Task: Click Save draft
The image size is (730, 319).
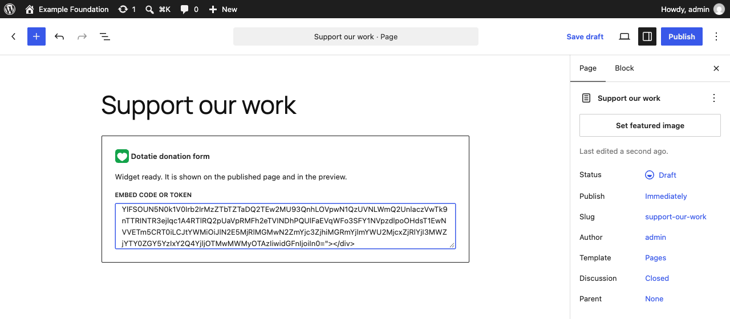Action: (x=585, y=36)
